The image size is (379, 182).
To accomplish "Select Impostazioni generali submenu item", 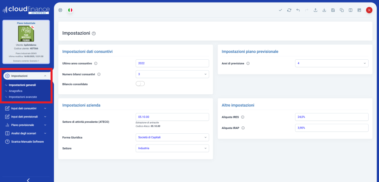I will 22,85.
